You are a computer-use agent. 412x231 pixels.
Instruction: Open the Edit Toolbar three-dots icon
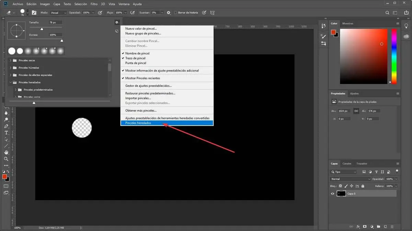(x=6, y=165)
